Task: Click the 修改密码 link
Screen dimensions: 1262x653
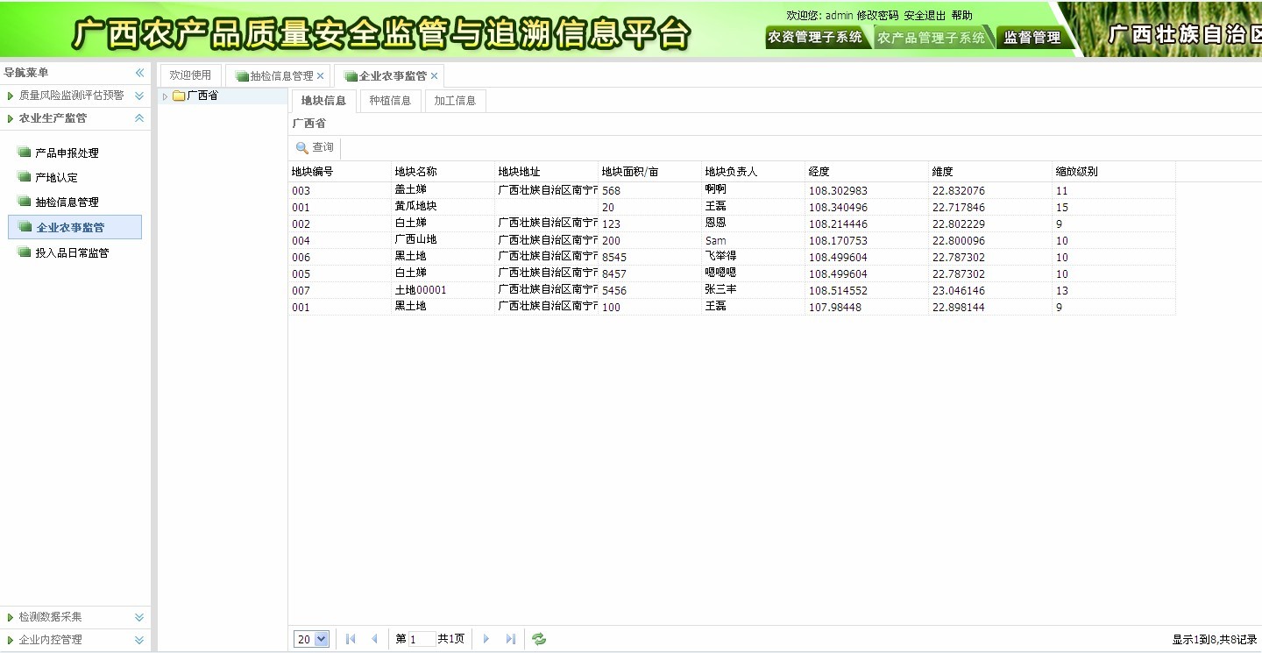Action: click(x=877, y=16)
